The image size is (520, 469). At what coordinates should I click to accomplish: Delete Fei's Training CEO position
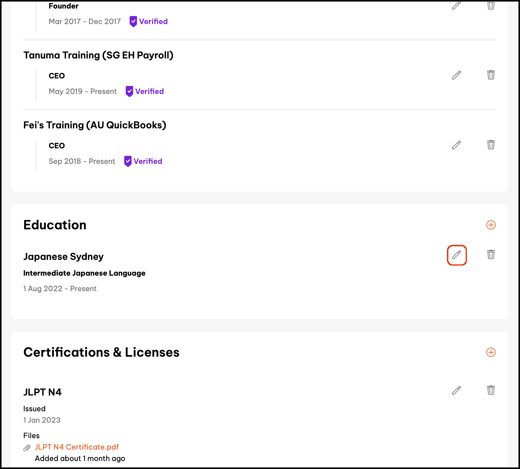coord(491,145)
